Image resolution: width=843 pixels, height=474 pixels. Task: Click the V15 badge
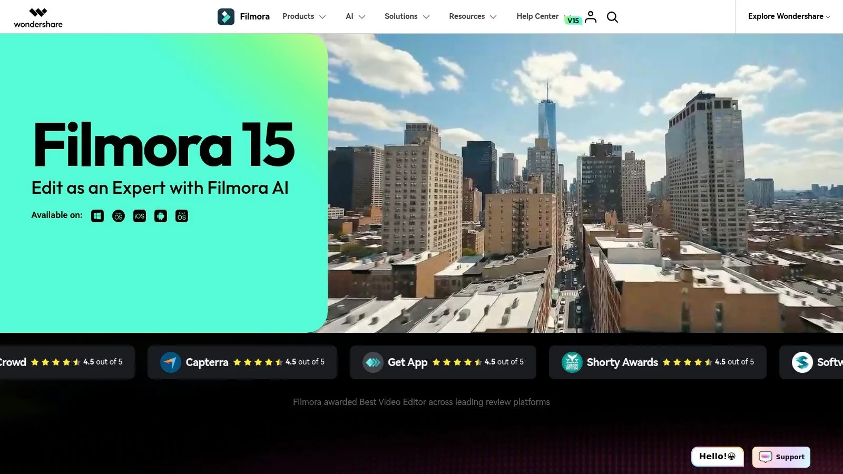573,21
